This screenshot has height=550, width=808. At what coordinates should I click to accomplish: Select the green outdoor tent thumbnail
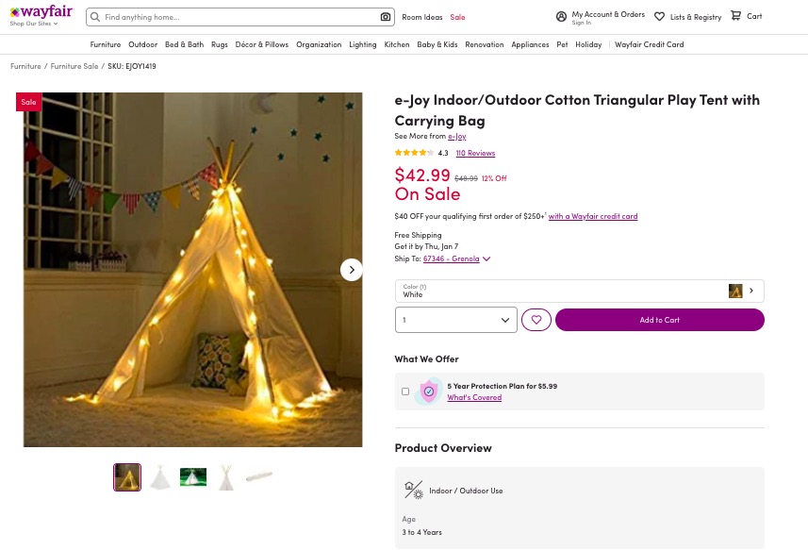tap(193, 476)
